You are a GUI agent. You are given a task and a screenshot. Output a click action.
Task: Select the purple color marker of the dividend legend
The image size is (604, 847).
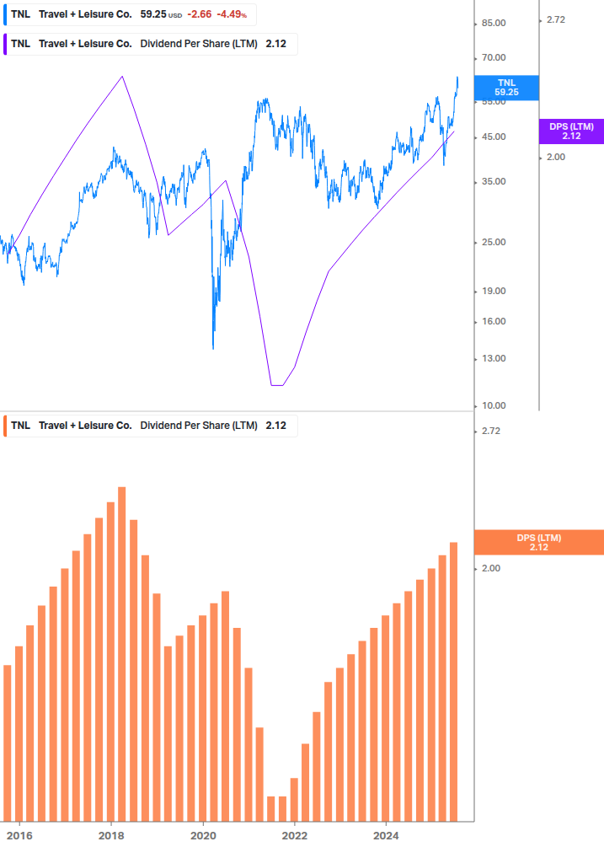point(5,44)
